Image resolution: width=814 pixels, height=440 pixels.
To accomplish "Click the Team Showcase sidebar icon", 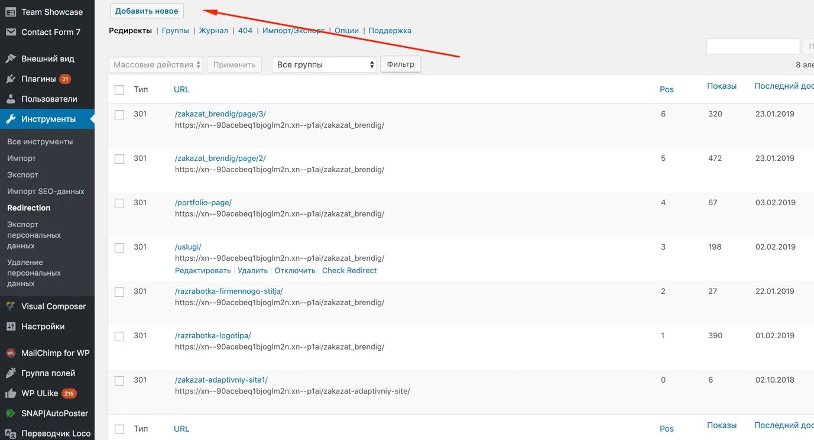I will 11,12.
